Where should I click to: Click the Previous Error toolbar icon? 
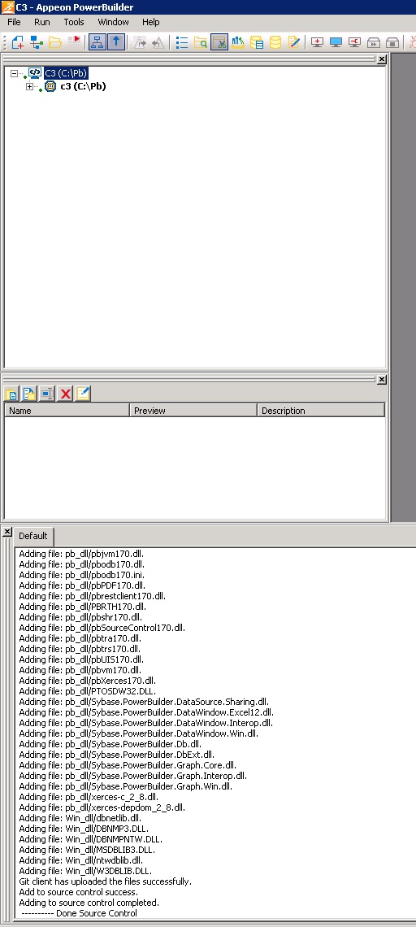coord(158,42)
